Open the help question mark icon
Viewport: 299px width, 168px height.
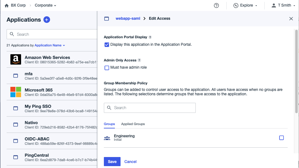pyautogui.click(x=216, y=6)
